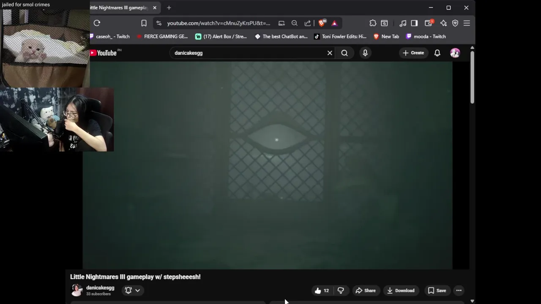Minimize the browser window
Image resolution: width=541 pixels, height=304 pixels.
431,8
